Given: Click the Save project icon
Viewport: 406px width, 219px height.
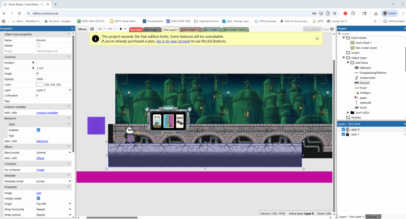Looking at the screenshot, I should pyautogui.click(x=92, y=29).
